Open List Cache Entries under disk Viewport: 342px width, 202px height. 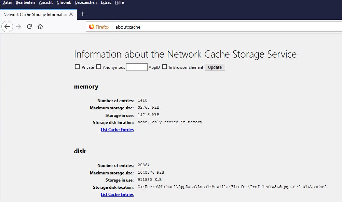(x=117, y=195)
